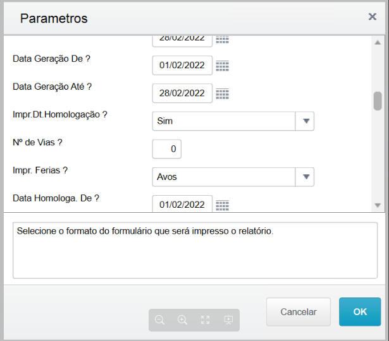
Task: Focus the Data Geração De date field
Action: coord(182,66)
